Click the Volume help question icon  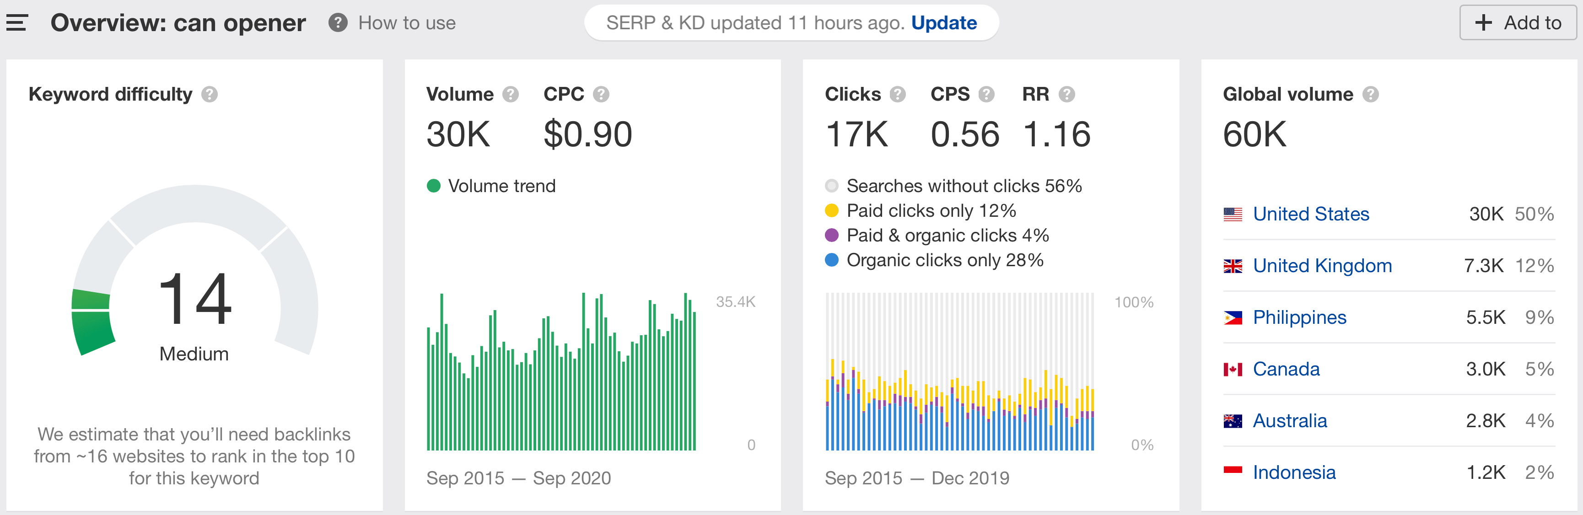pyautogui.click(x=510, y=94)
